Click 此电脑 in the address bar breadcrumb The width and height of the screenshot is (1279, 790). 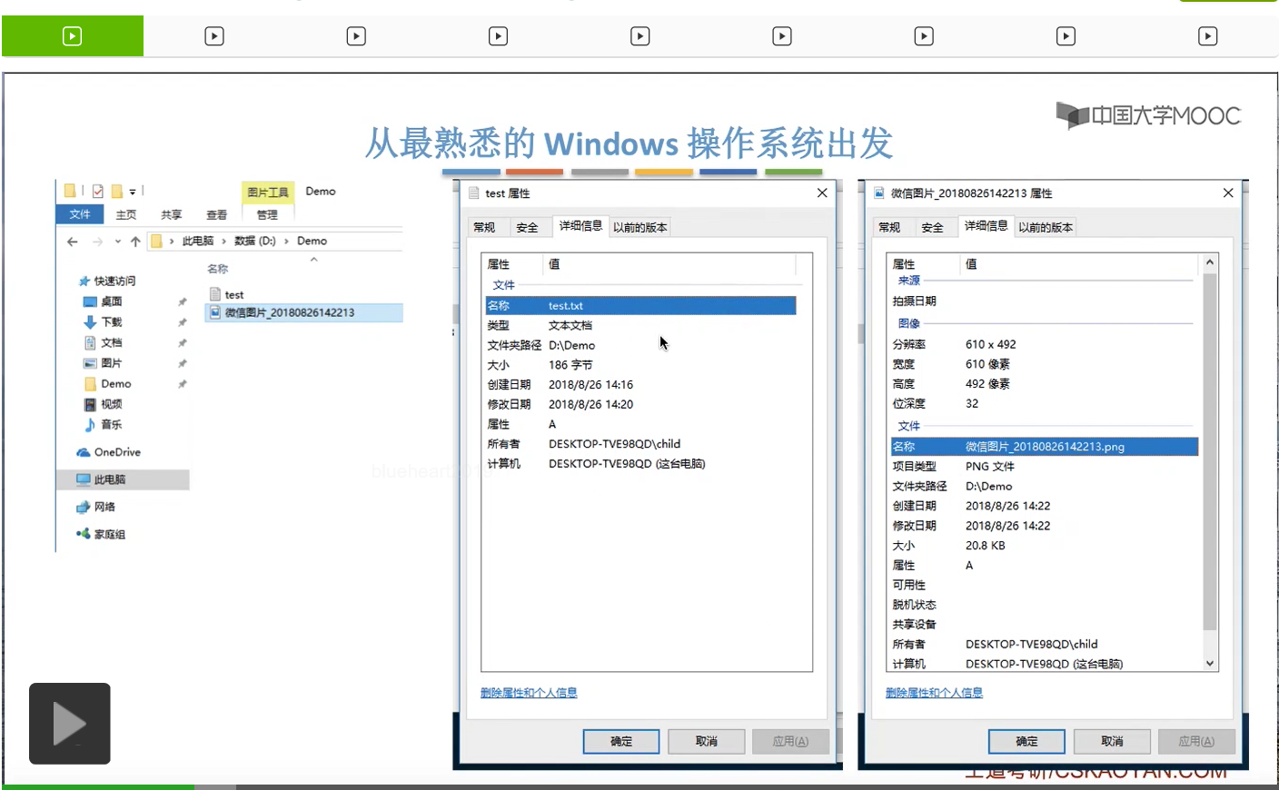[198, 242]
